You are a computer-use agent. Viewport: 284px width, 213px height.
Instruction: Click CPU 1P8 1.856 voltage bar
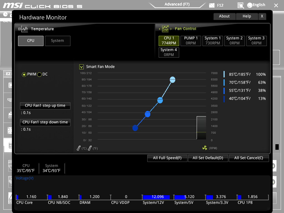[253, 197]
